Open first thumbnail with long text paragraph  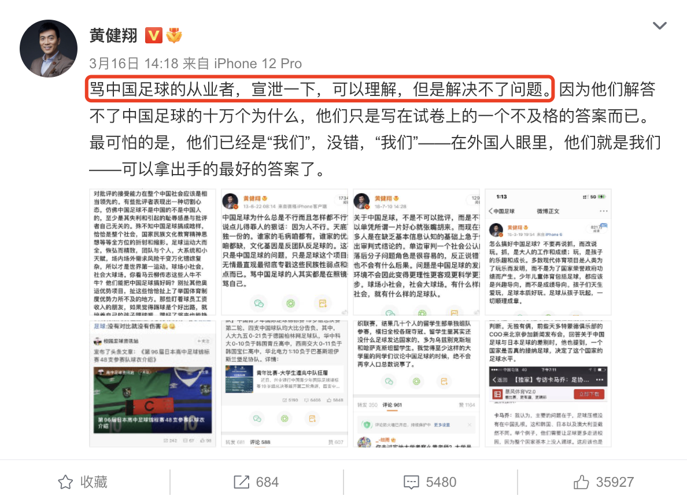153,253
